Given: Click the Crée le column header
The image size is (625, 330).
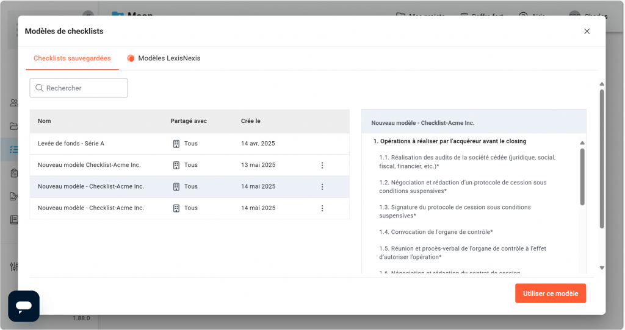Looking at the screenshot, I should [x=251, y=121].
